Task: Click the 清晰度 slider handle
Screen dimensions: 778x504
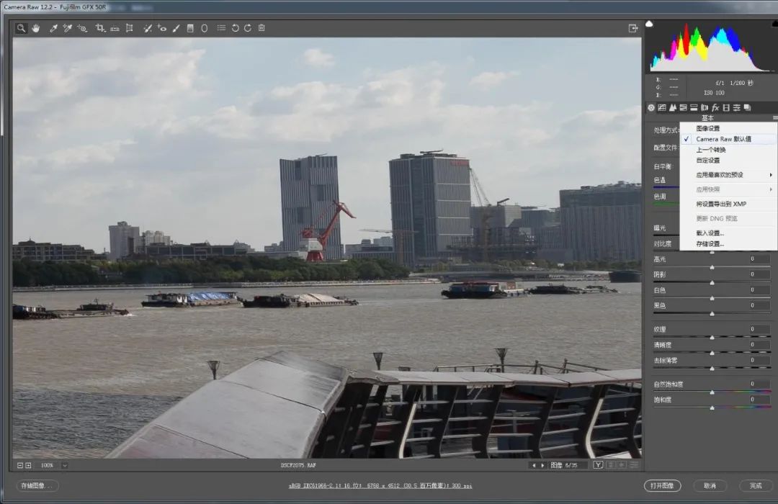Action: tap(712, 353)
